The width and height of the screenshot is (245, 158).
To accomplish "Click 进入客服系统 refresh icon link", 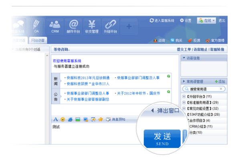I will pyautogui.click(x=162, y=20).
